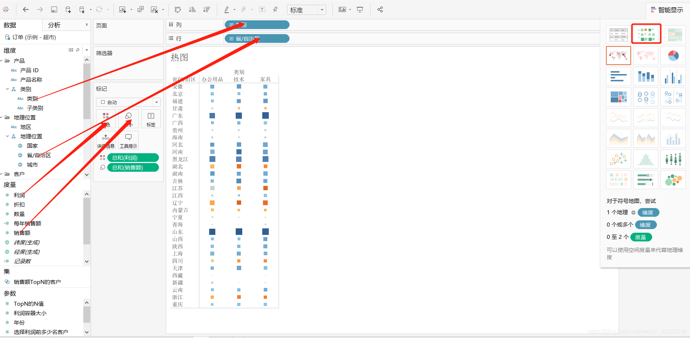The height and width of the screenshot is (338, 690).
Task: Select the box plot chart in Show Me
Action: tap(673, 159)
